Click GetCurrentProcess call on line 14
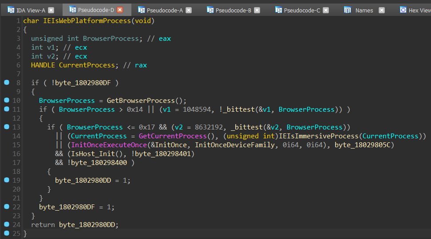This screenshot has height=239, width=431. coord(173,136)
